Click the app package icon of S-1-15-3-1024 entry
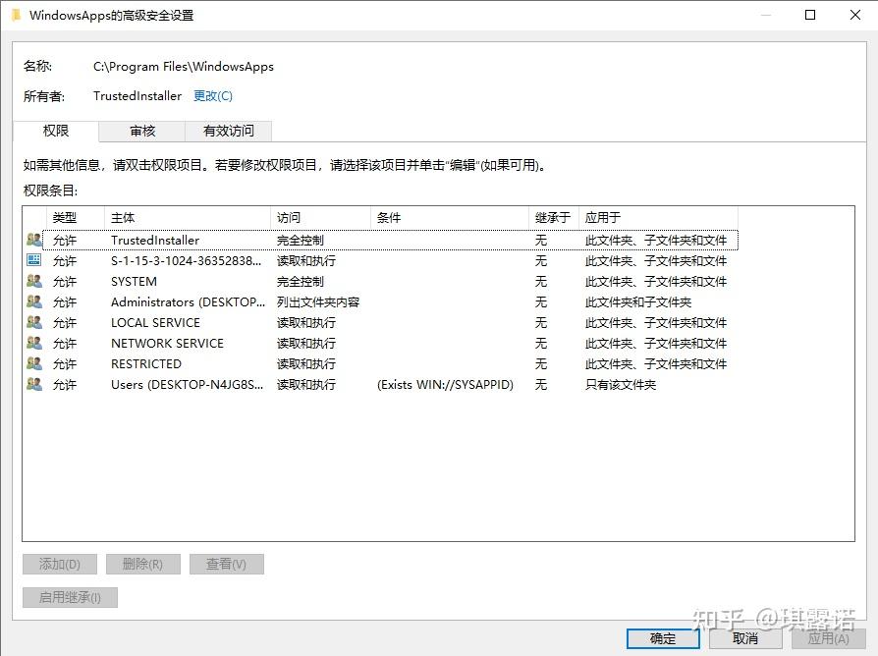 [34, 259]
